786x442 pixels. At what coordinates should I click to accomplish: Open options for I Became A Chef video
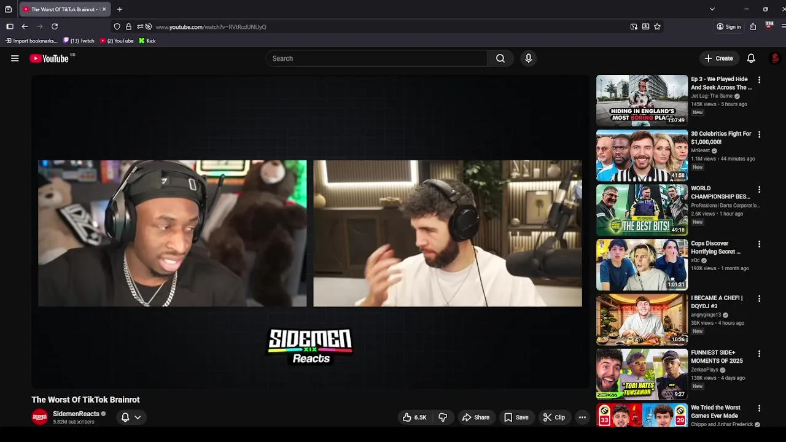[x=760, y=298]
